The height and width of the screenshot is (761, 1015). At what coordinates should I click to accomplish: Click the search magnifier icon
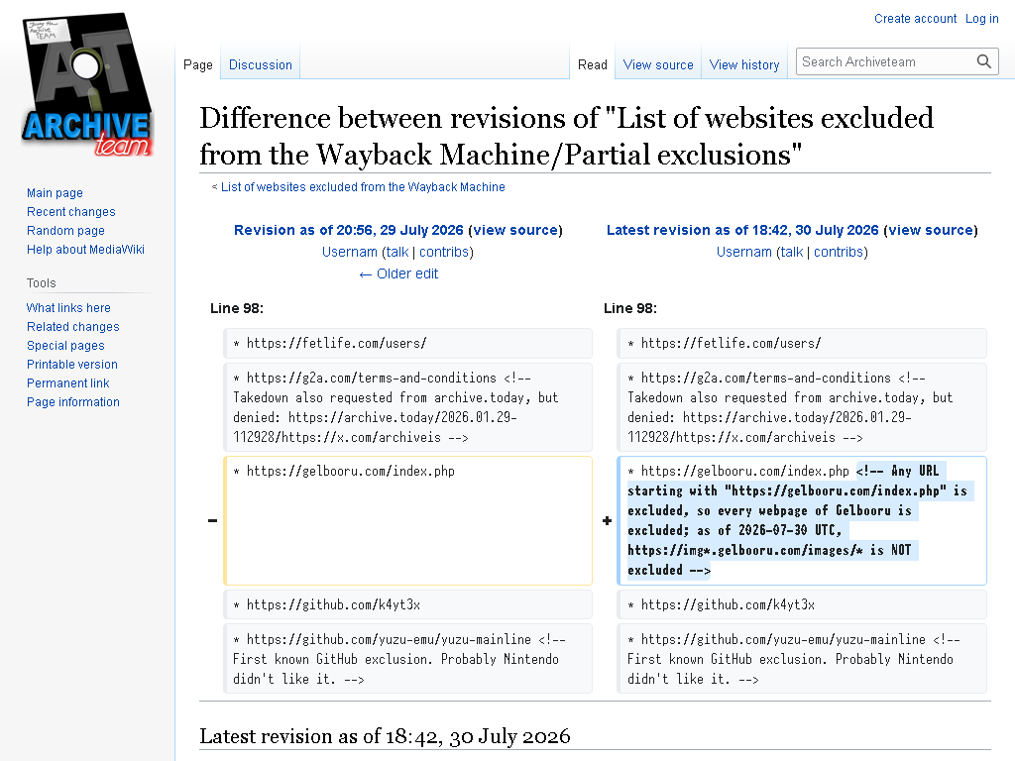coord(984,61)
